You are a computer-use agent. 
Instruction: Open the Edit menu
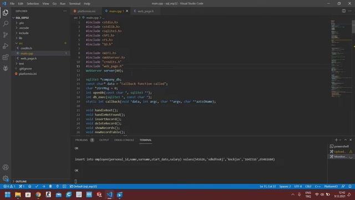[x=21, y=4]
